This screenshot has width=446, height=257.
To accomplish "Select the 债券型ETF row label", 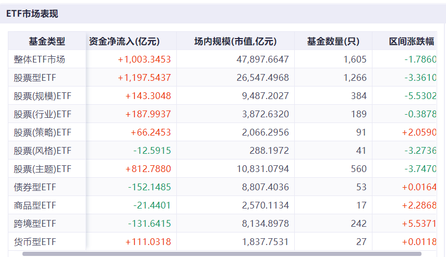I will [x=35, y=187].
